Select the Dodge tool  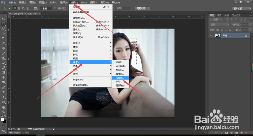[x=3, y=82]
